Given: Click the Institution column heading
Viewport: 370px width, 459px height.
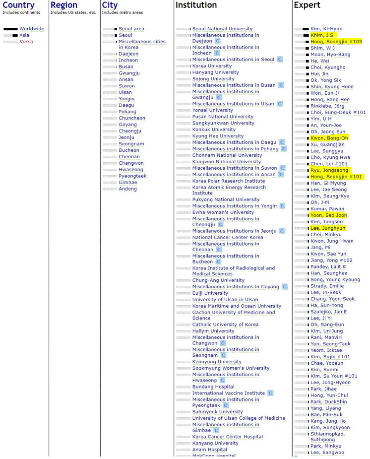Looking at the screenshot, I should [196, 5].
